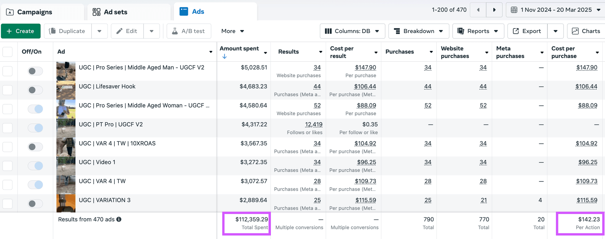Click the Duplicate copy icon
Viewport: 605px width, 239px height.
point(52,31)
